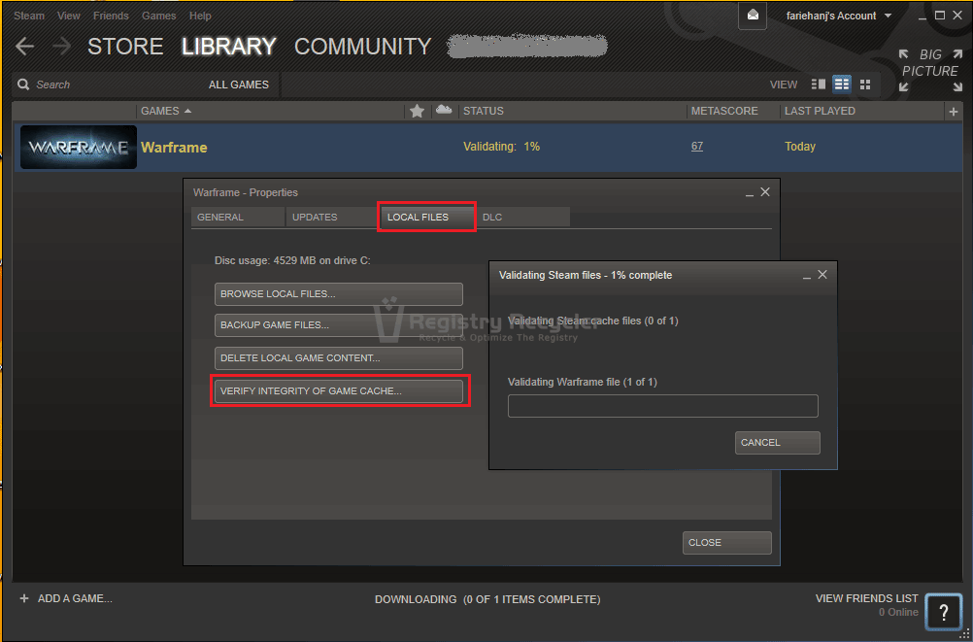Image resolution: width=973 pixels, height=642 pixels.
Task: Click DELETE LOCAL GAME CONTENT button
Action: (x=339, y=358)
